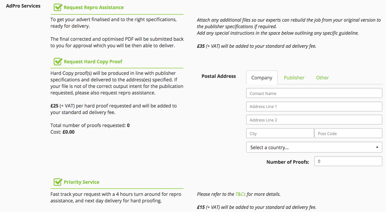The height and width of the screenshot is (212, 386).
Task: Click the Address Line 2 input
Action: 314,120
